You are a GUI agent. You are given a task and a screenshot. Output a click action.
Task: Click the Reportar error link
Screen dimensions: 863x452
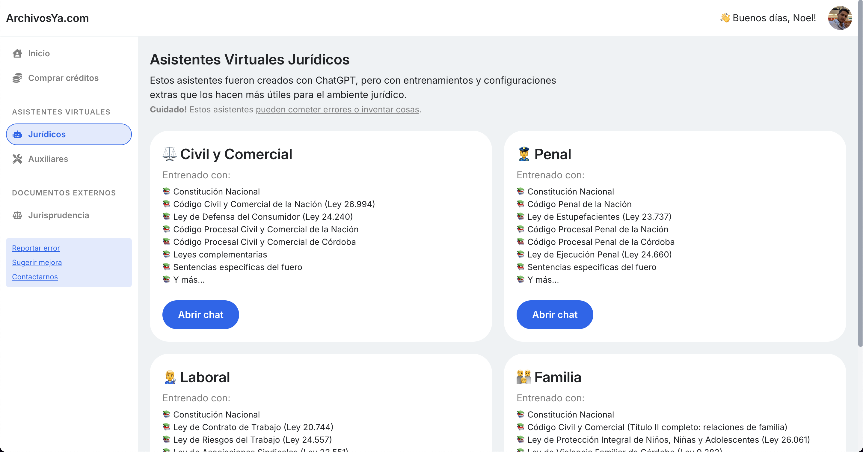(x=36, y=248)
